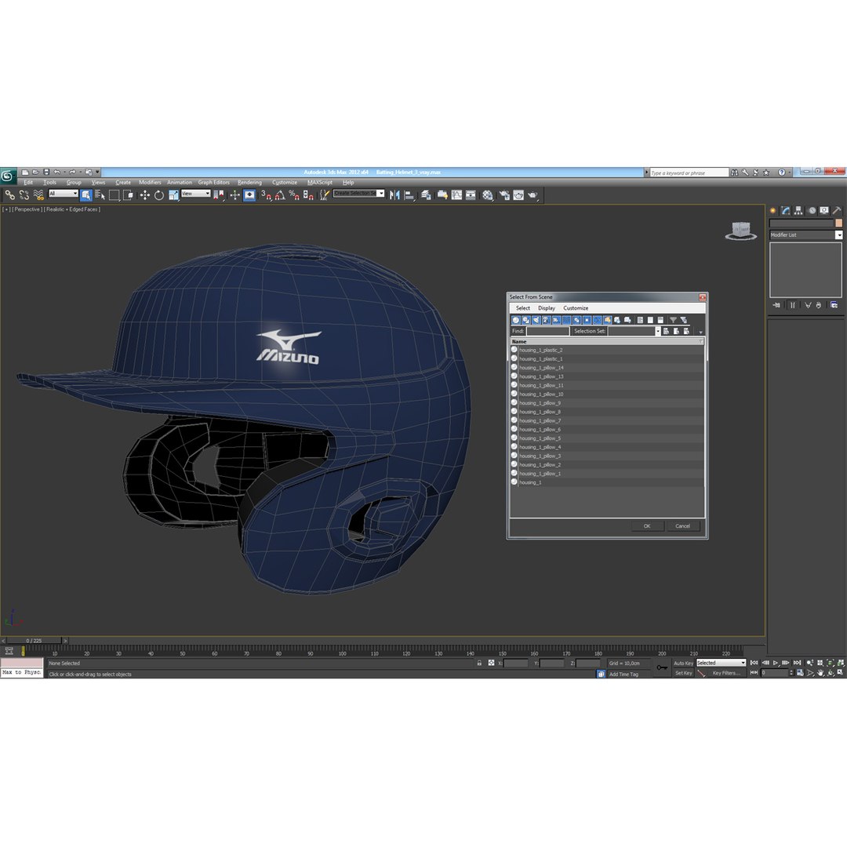The height and width of the screenshot is (847, 847).
Task: Open the selection filter All dropdown
Action: click(64, 194)
